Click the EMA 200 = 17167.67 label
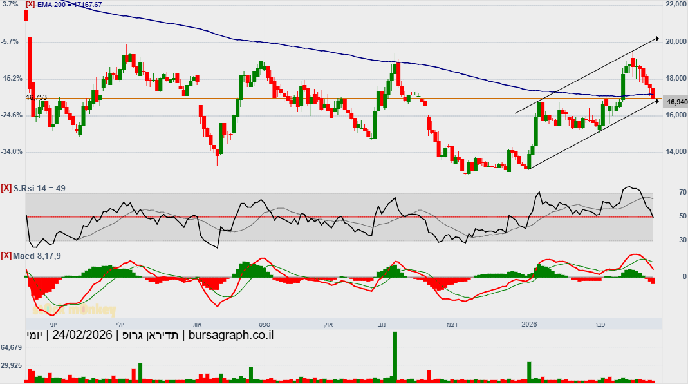The height and width of the screenshot is (384, 688). [70, 5]
